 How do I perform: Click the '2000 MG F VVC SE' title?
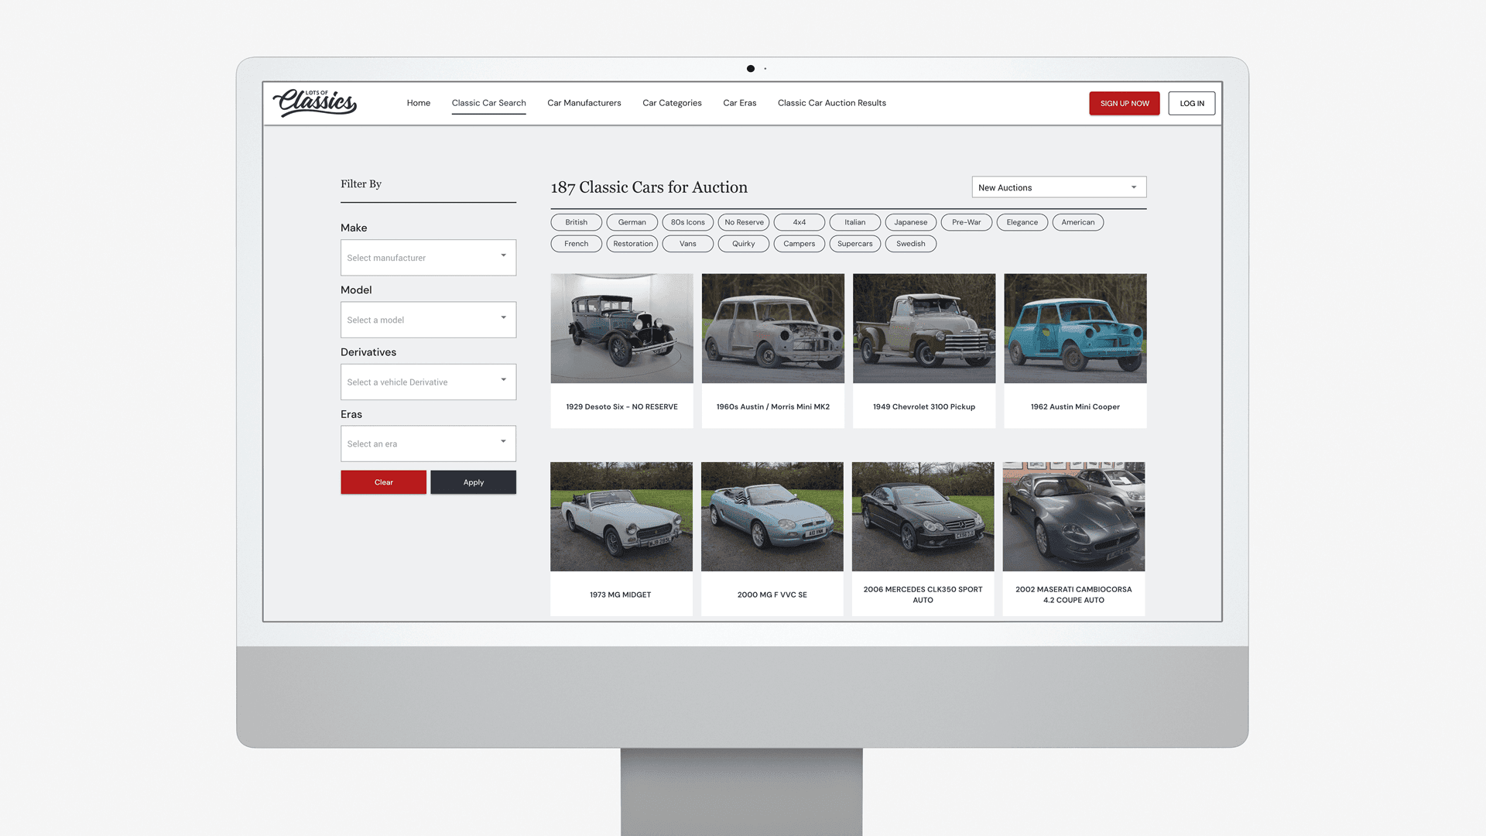[x=772, y=595]
